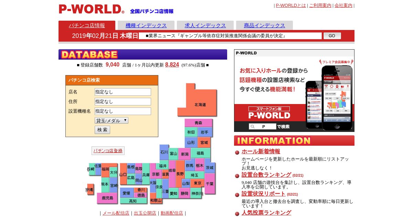The image size is (413, 217).
Task: Click the 検索 search button
Action: (102, 130)
